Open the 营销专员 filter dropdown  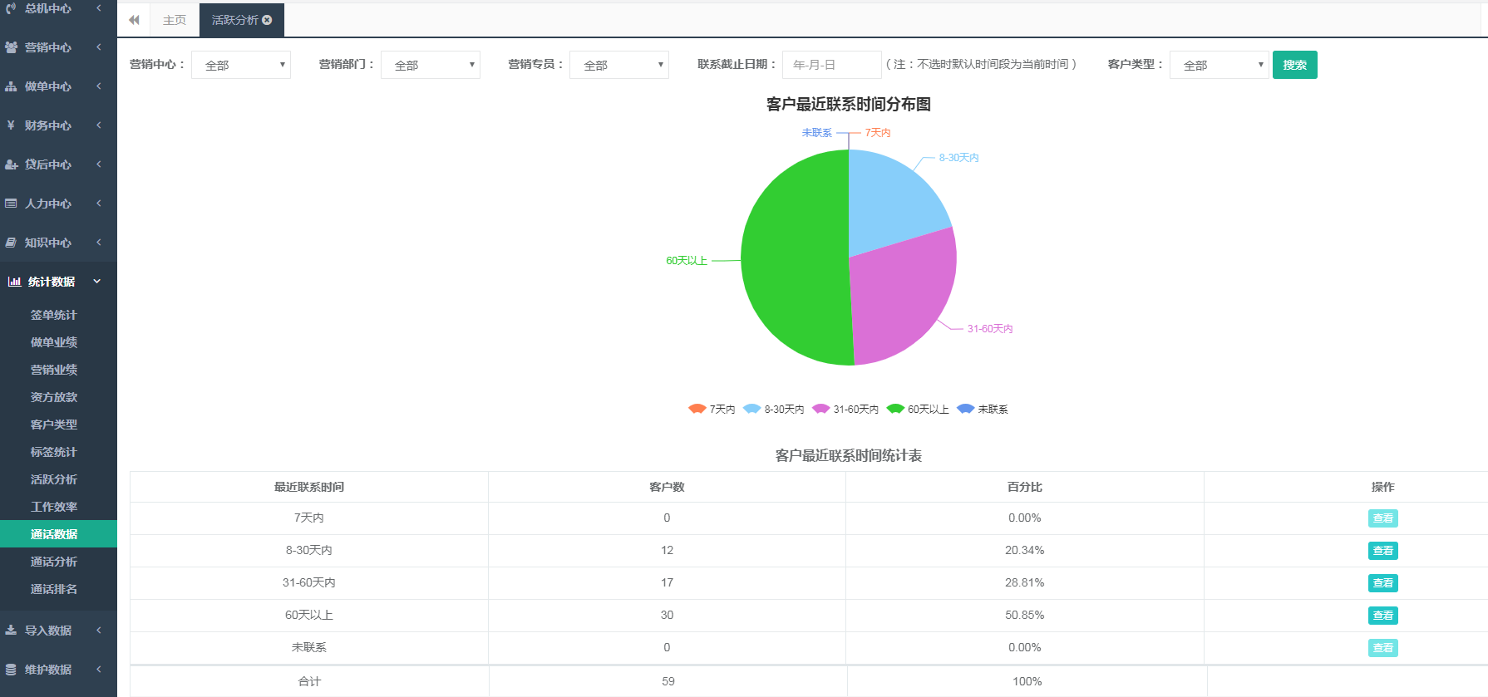click(619, 65)
